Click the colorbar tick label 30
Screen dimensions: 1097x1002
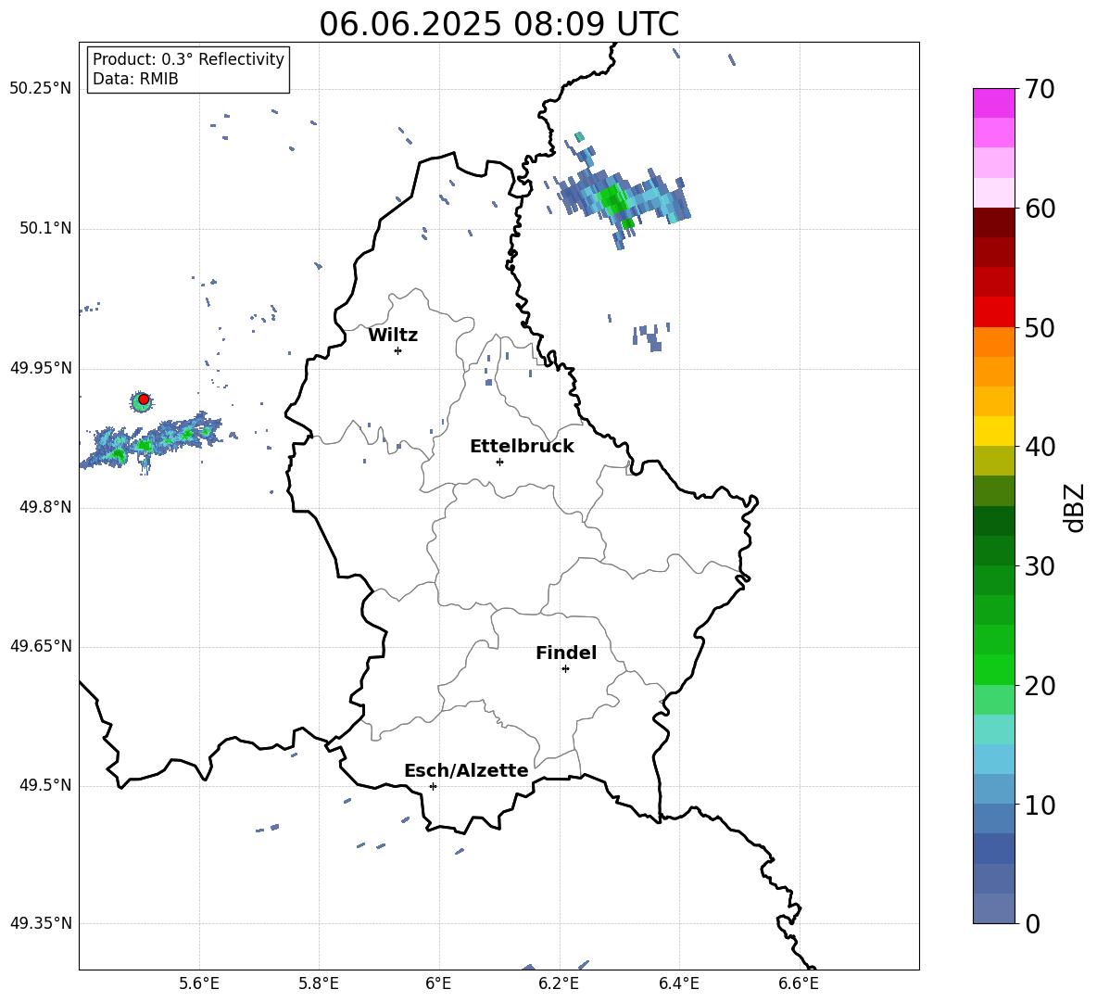(1040, 566)
